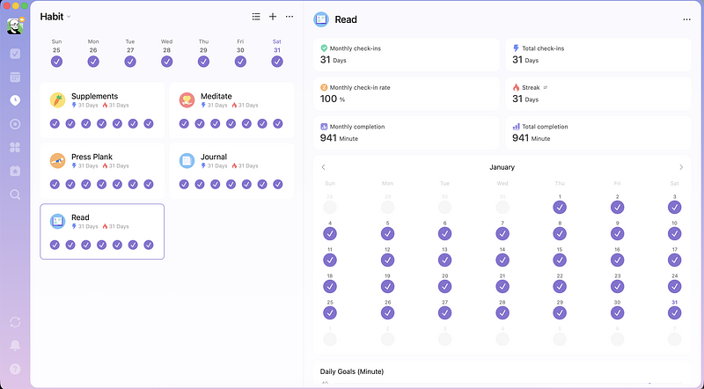Screen dimensions: 704x389
Task: Click the Meditate habit icon
Action: click(187, 100)
